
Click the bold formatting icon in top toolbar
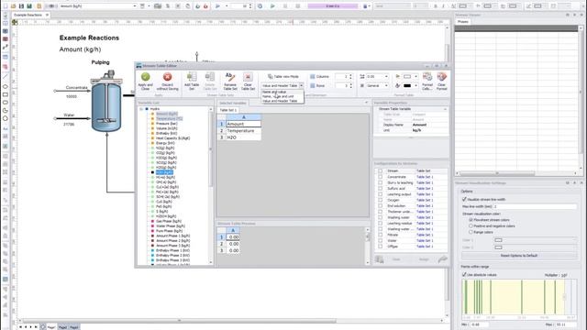[435, 6]
